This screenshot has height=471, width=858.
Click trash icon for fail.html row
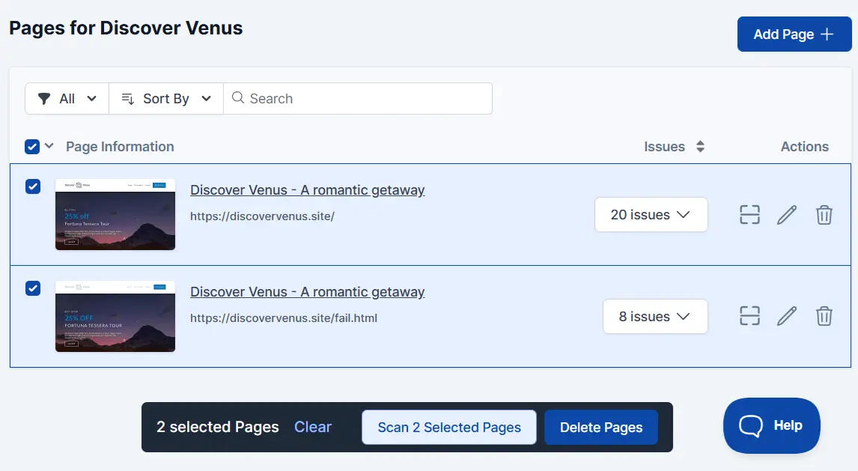click(824, 316)
